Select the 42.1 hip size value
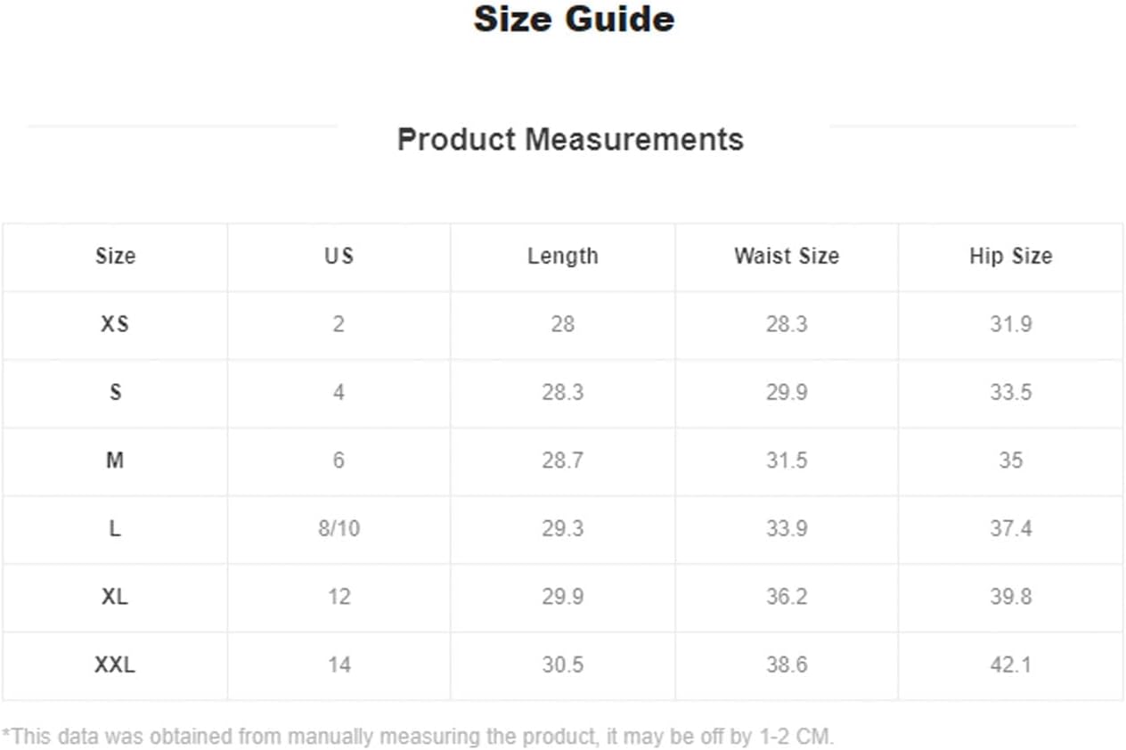The image size is (1126, 750). click(x=1010, y=665)
